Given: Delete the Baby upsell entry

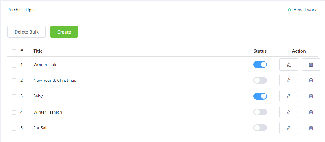Looking at the screenshot, I should [311, 96].
